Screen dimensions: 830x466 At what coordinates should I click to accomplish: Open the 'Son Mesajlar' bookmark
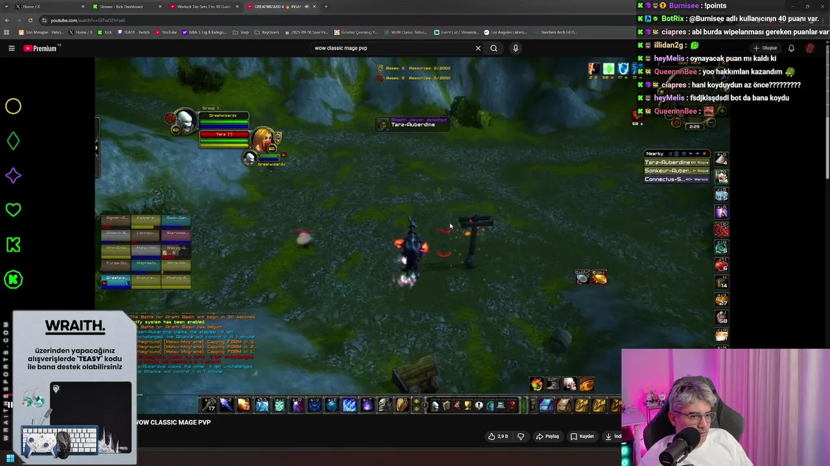pos(41,32)
